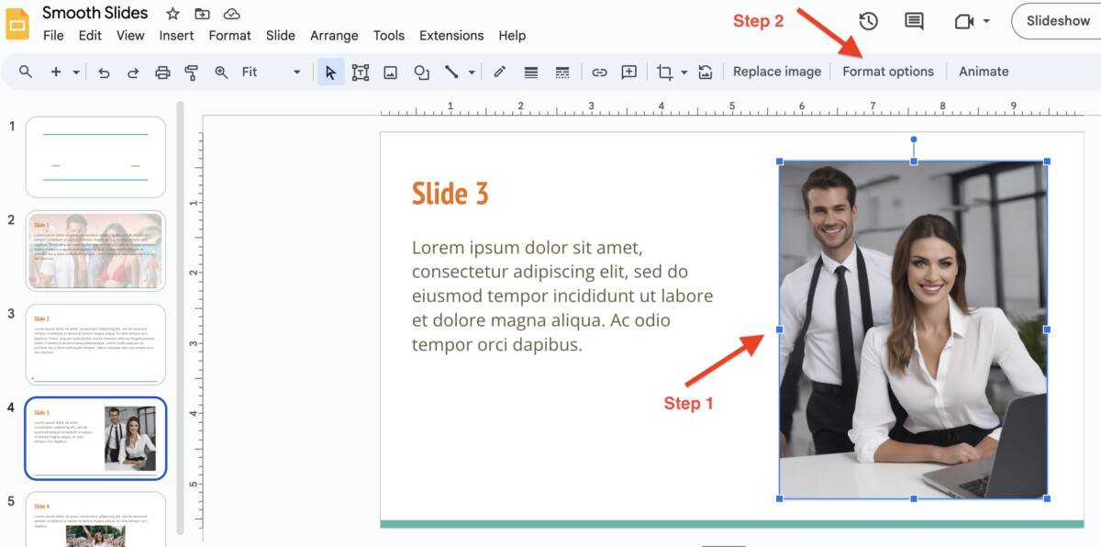Viewport: 1101px width, 547px height.
Task: Start the Slideshow
Action: tap(1057, 20)
